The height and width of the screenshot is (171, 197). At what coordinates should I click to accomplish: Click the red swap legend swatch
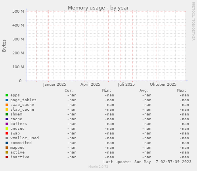click(7, 133)
